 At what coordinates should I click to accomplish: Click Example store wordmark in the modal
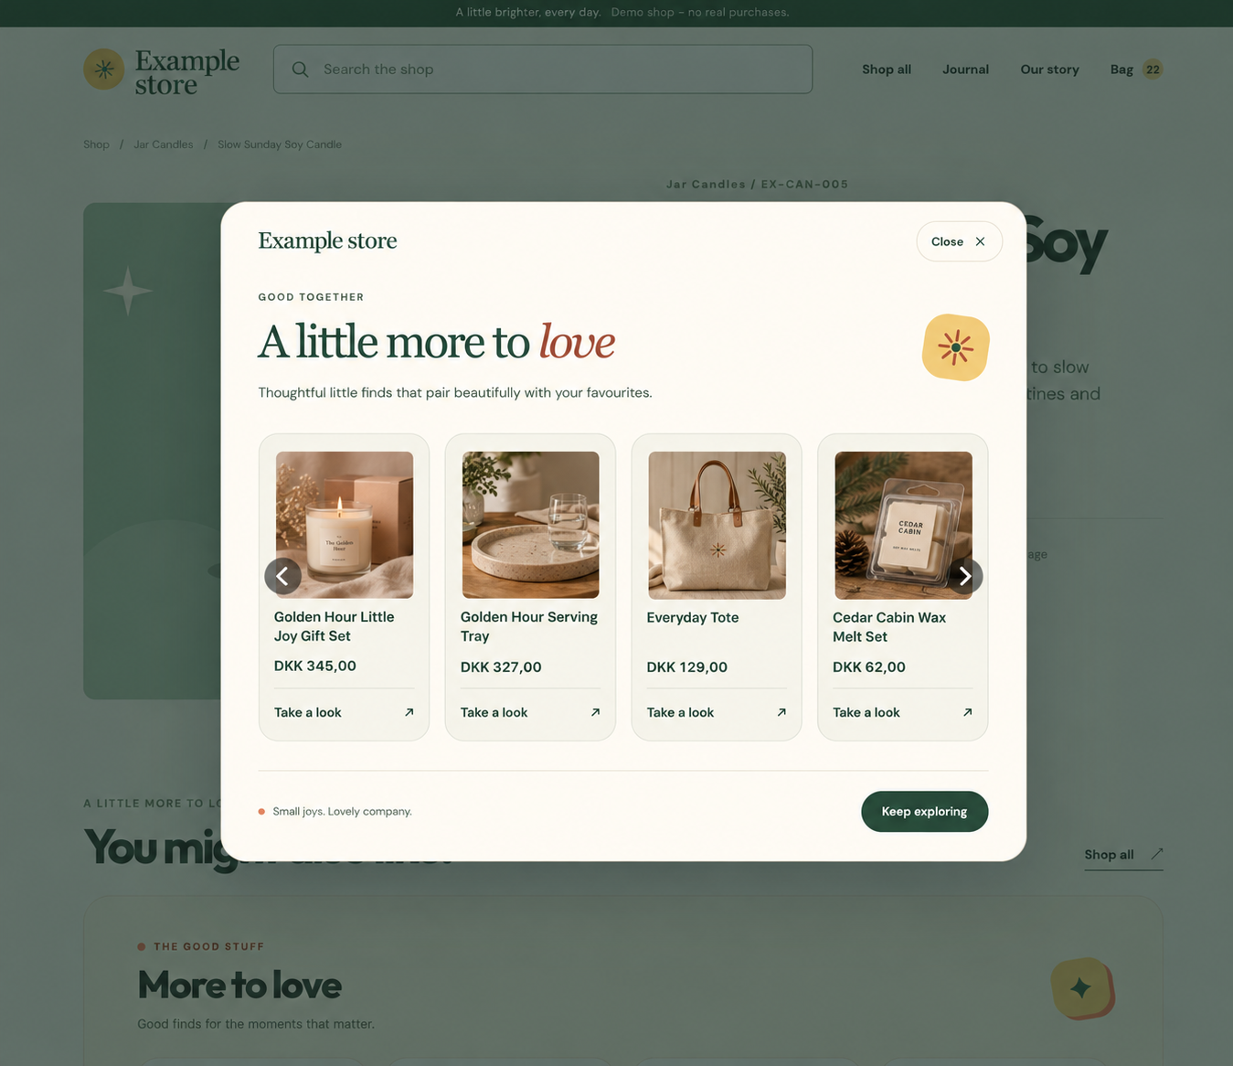pyautogui.click(x=327, y=240)
